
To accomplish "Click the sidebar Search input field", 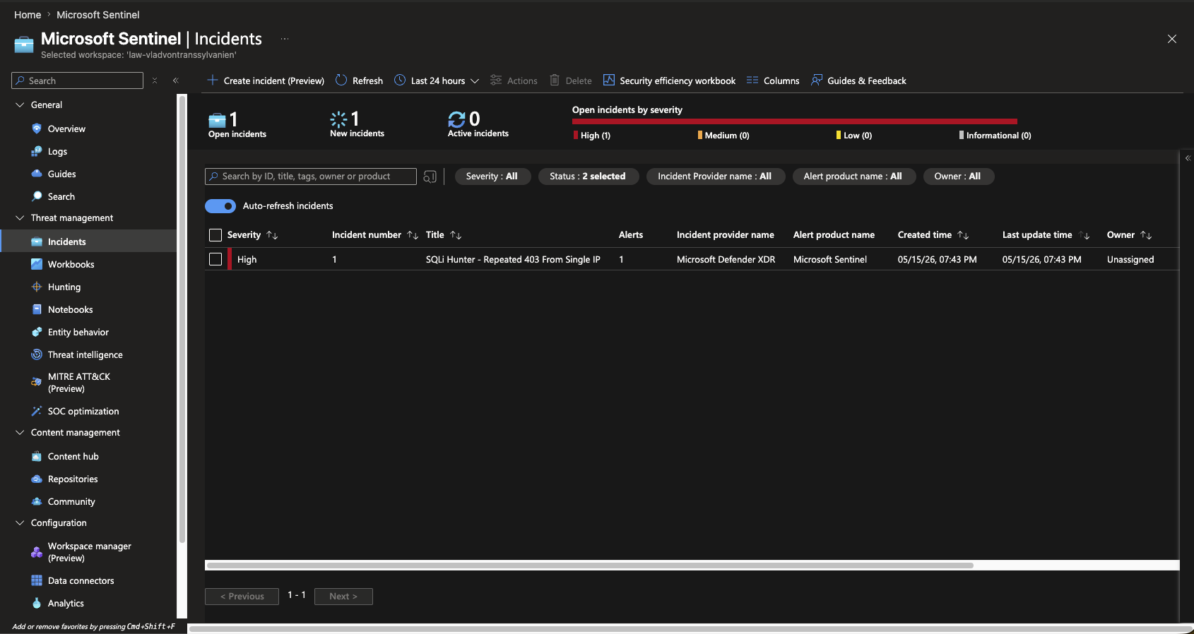I will (78, 80).
